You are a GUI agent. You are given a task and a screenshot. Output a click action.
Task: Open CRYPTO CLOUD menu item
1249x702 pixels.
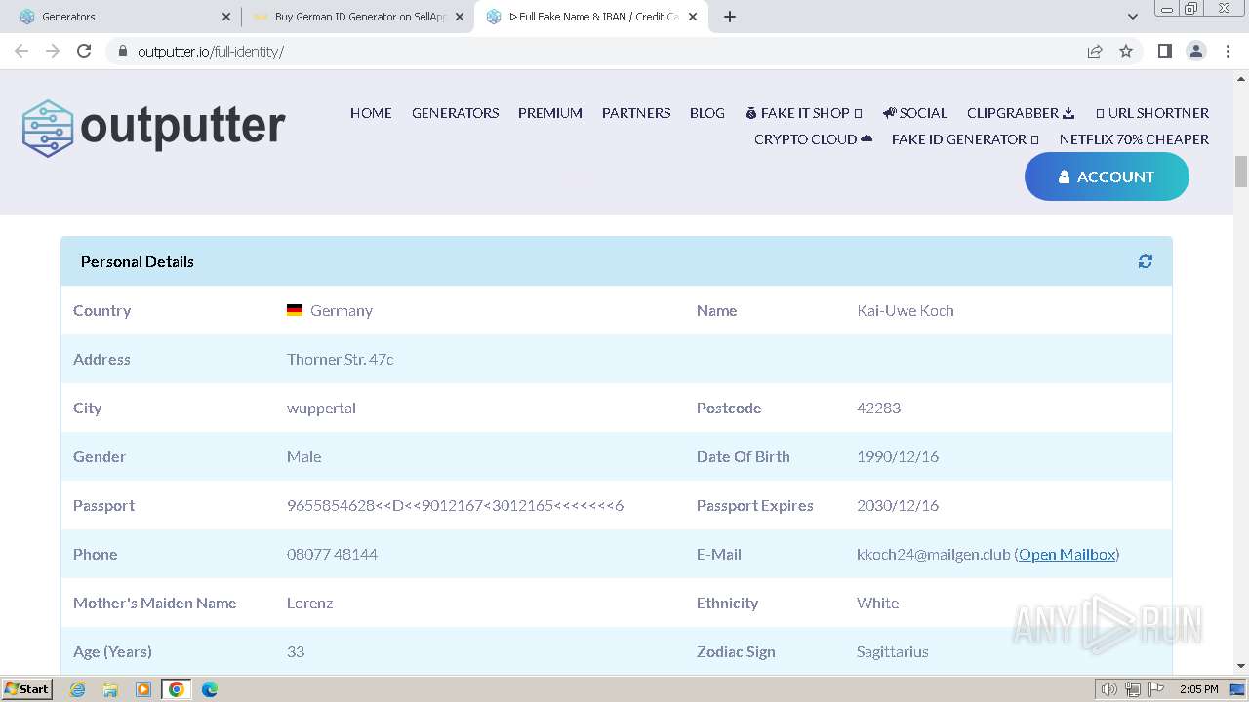point(813,139)
